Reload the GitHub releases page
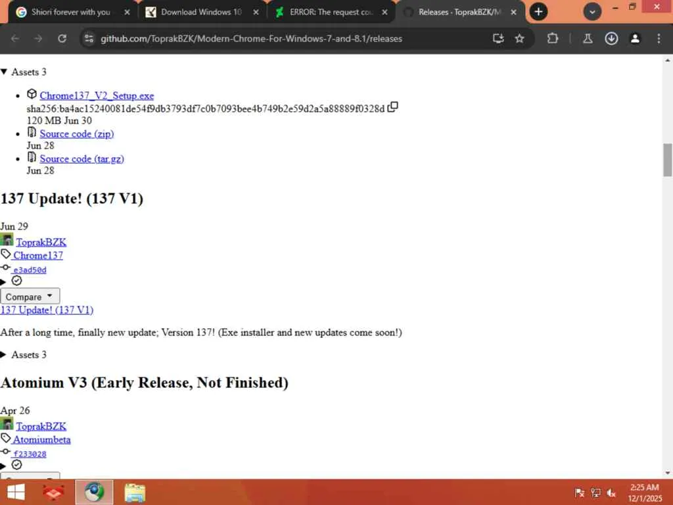This screenshot has width=673, height=505. click(x=62, y=39)
